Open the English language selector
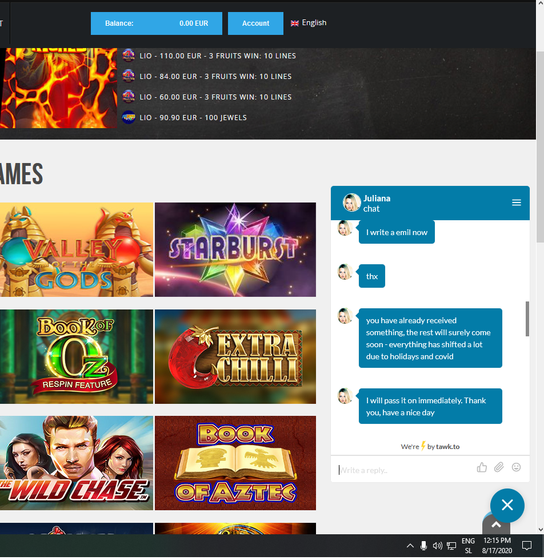 coord(309,23)
